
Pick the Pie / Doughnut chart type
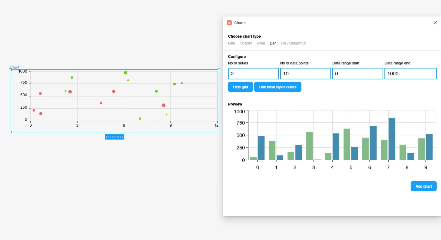(293, 43)
